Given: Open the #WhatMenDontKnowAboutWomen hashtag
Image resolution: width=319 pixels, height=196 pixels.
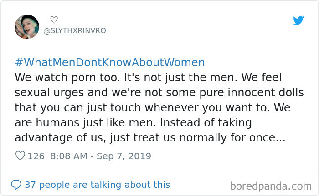Looking at the screenshot, I should point(110,62).
